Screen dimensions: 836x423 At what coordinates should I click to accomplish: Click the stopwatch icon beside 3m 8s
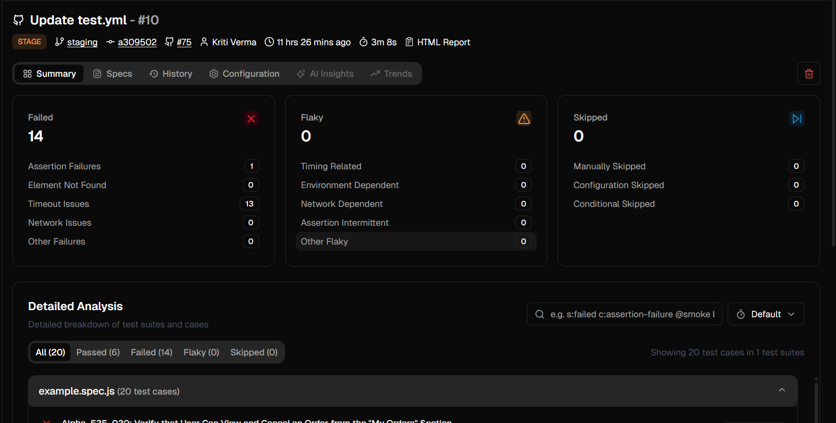[x=364, y=42]
